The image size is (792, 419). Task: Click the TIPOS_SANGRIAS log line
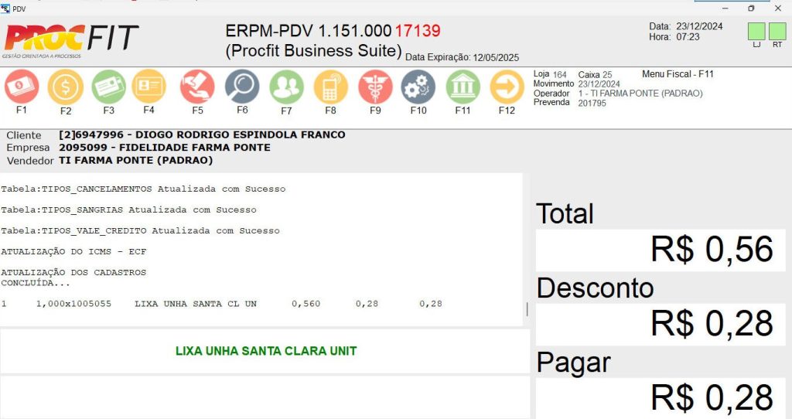tap(129, 209)
